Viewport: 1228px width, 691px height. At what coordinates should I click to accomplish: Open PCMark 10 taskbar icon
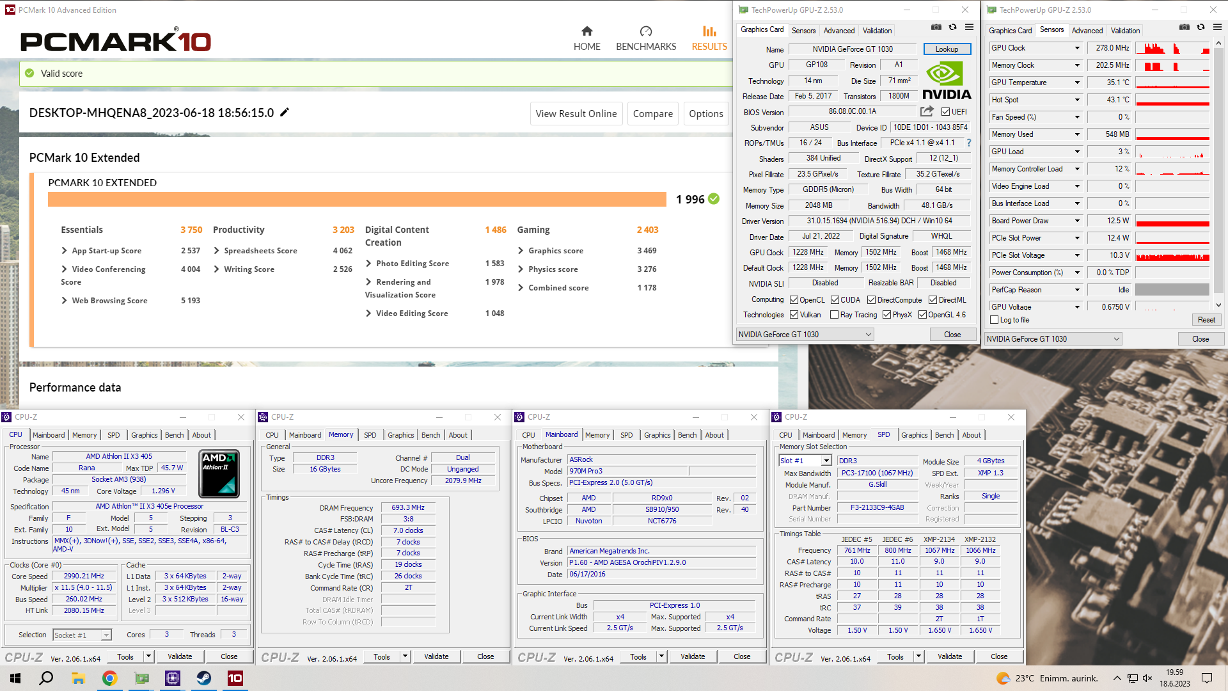(235, 678)
